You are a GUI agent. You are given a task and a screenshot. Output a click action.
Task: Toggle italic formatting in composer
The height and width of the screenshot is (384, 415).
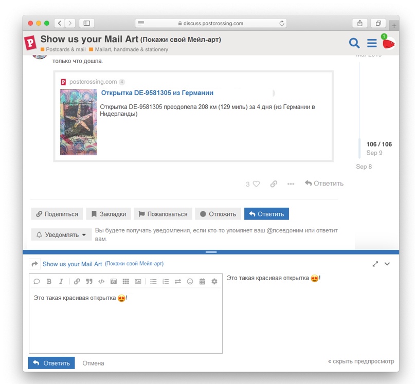click(x=61, y=281)
